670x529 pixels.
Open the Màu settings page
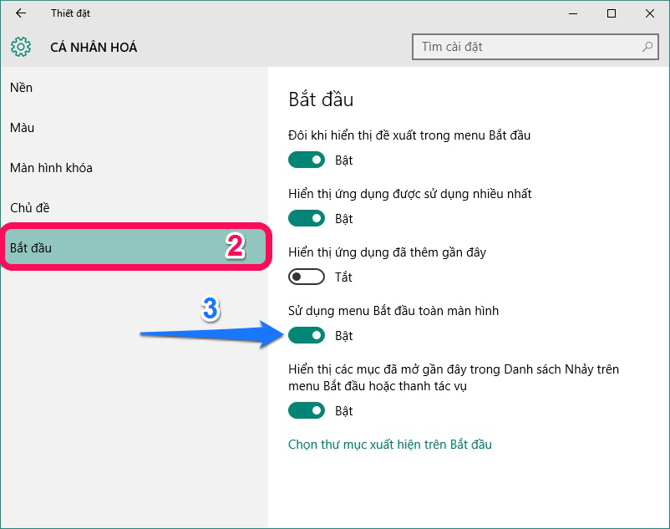click(22, 128)
